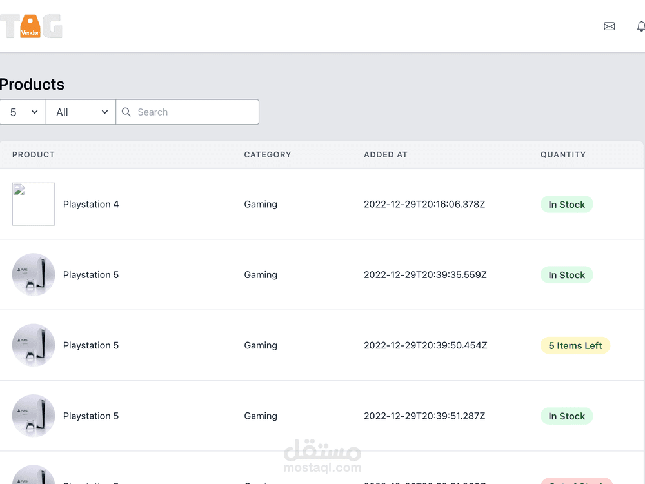Click the PRODUCT column header
The width and height of the screenshot is (645, 484).
[x=34, y=155]
